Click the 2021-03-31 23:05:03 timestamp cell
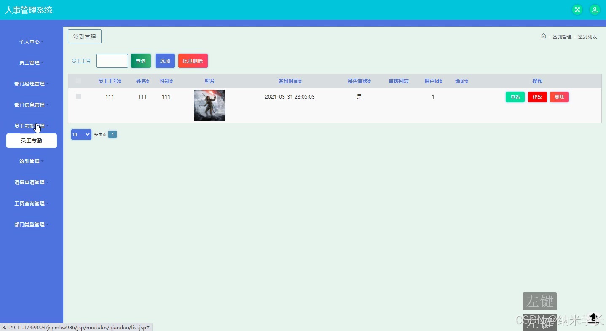 click(x=290, y=97)
